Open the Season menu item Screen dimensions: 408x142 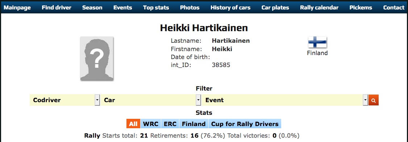[x=92, y=8]
